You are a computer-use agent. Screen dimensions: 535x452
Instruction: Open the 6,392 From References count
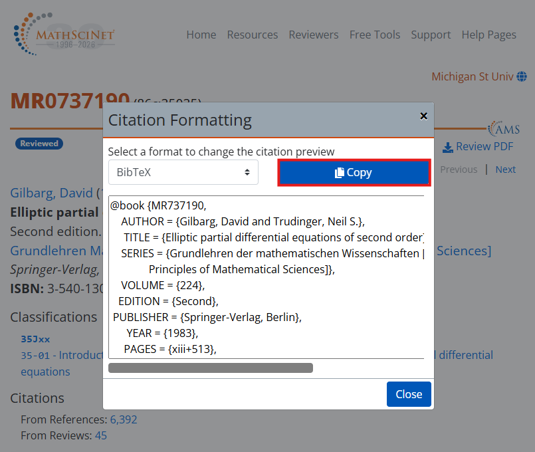click(124, 419)
